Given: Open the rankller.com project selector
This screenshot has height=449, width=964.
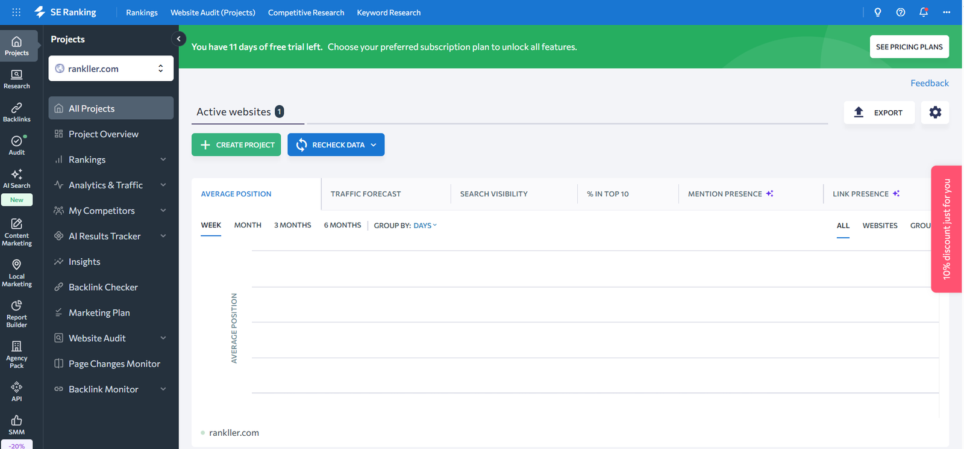Looking at the screenshot, I should (111, 69).
